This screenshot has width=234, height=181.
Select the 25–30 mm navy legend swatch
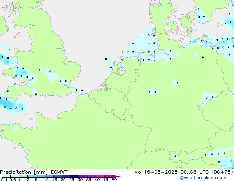tap(75, 176)
